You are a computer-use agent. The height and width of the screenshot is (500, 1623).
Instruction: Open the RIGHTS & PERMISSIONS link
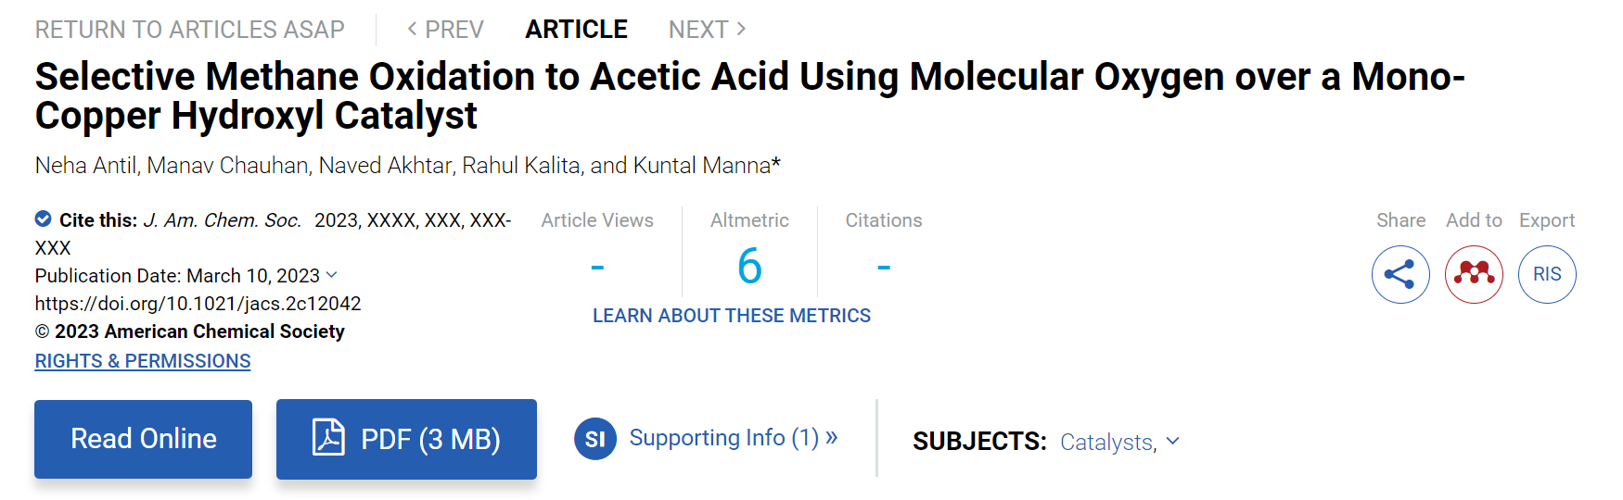point(143,361)
